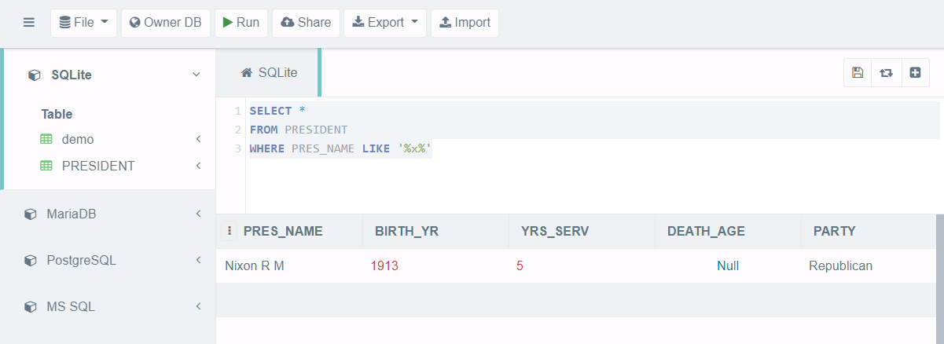Open the result grid options dots icon
Viewport: 944px width, 344px height.
tap(230, 231)
